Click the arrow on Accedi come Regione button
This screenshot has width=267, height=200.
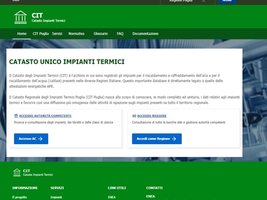tap(174, 139)
